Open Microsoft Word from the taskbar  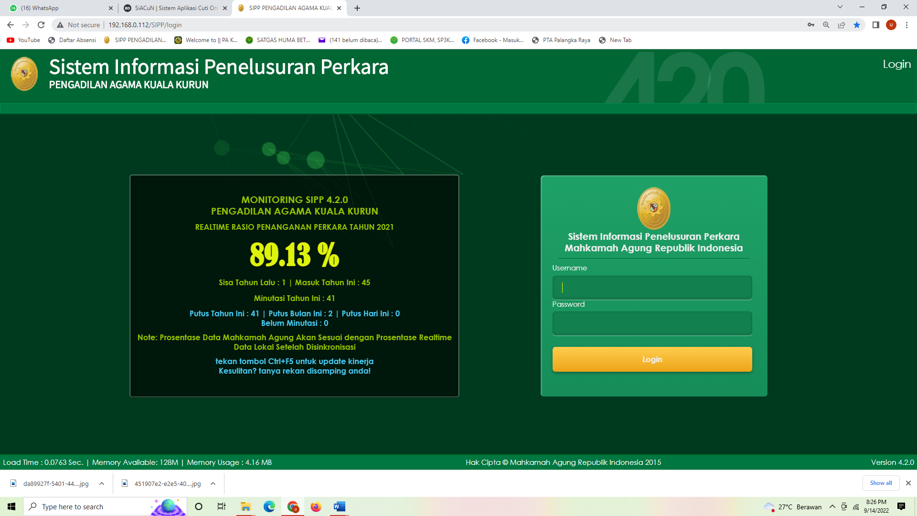click(x=339, y=506)
